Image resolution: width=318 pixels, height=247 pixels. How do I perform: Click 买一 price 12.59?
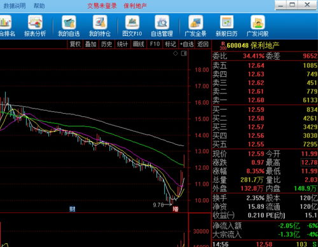point(256,110)
